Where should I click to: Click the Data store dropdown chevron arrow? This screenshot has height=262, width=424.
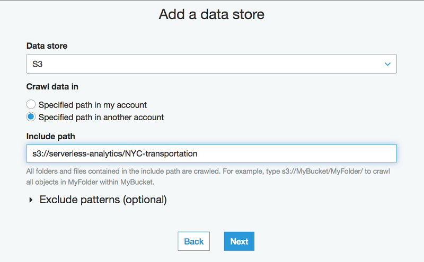387,64
